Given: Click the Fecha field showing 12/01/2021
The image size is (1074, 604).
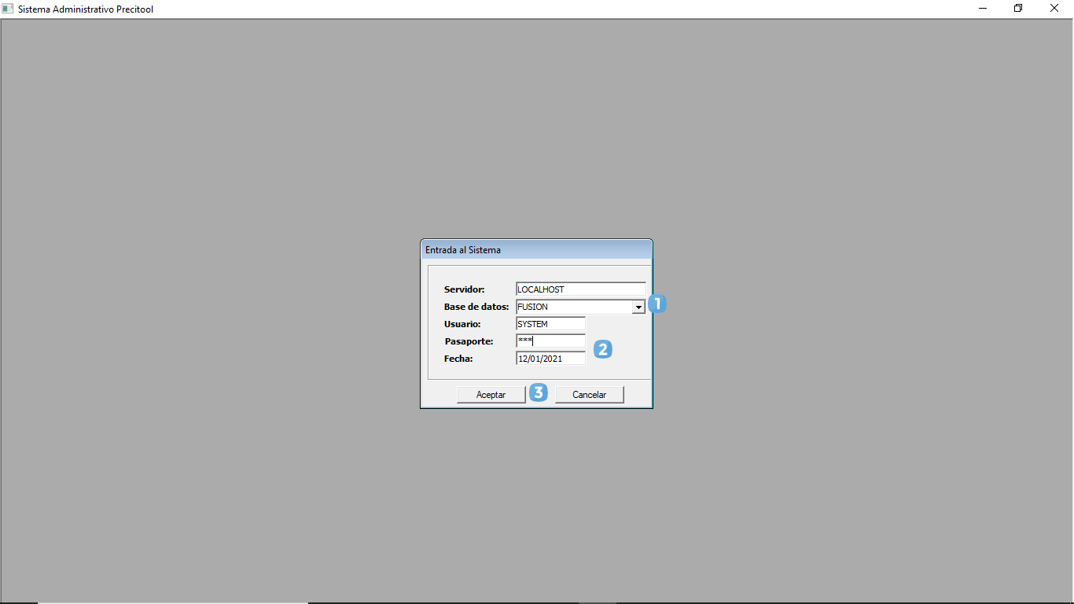Looking at the screenshot, I should coord(551,359).
